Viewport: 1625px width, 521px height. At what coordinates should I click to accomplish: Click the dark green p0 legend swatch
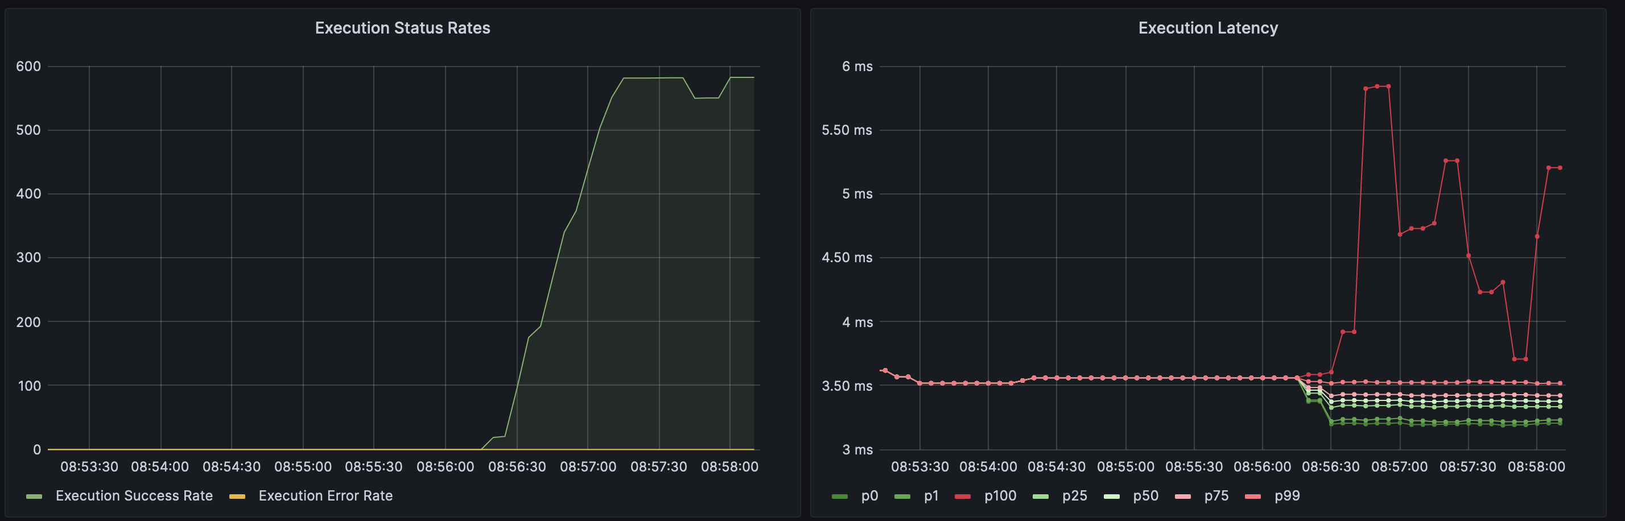click(x=840, y=497)
